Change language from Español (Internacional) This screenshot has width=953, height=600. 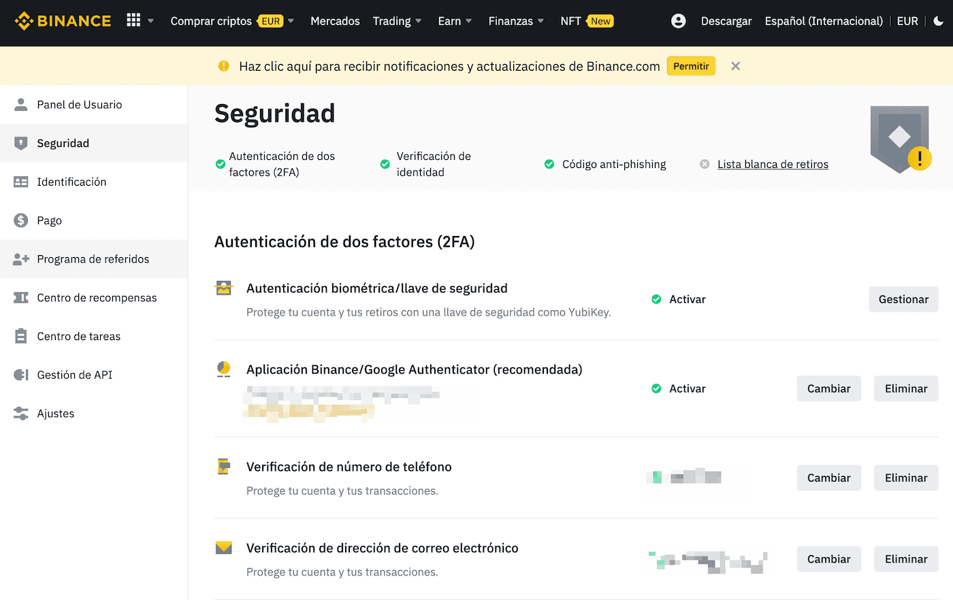pos(824,21)
